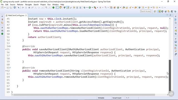The width and height of the screenshot is (178, 100).
Task: Toggle Mark Occurrences highlighter icon
Action: pos(68,7)
